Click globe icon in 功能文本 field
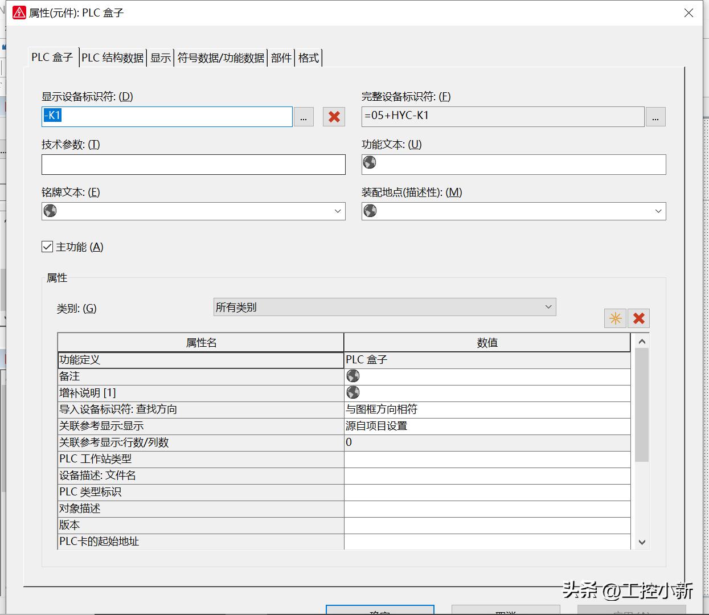The width and height of the screenshot is (709, 615). 370,162
